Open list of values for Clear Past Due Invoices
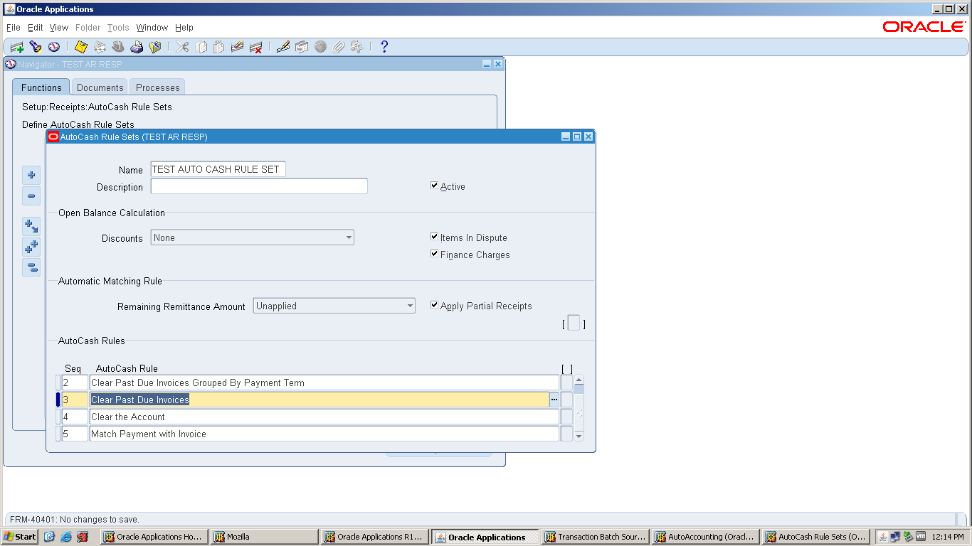Screen dimensions: 972x546 (554, 400)
